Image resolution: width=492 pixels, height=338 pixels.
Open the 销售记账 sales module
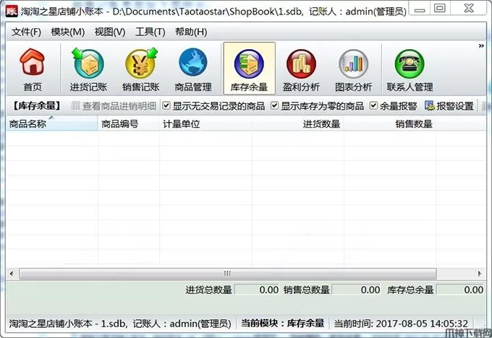coord(141,69)
